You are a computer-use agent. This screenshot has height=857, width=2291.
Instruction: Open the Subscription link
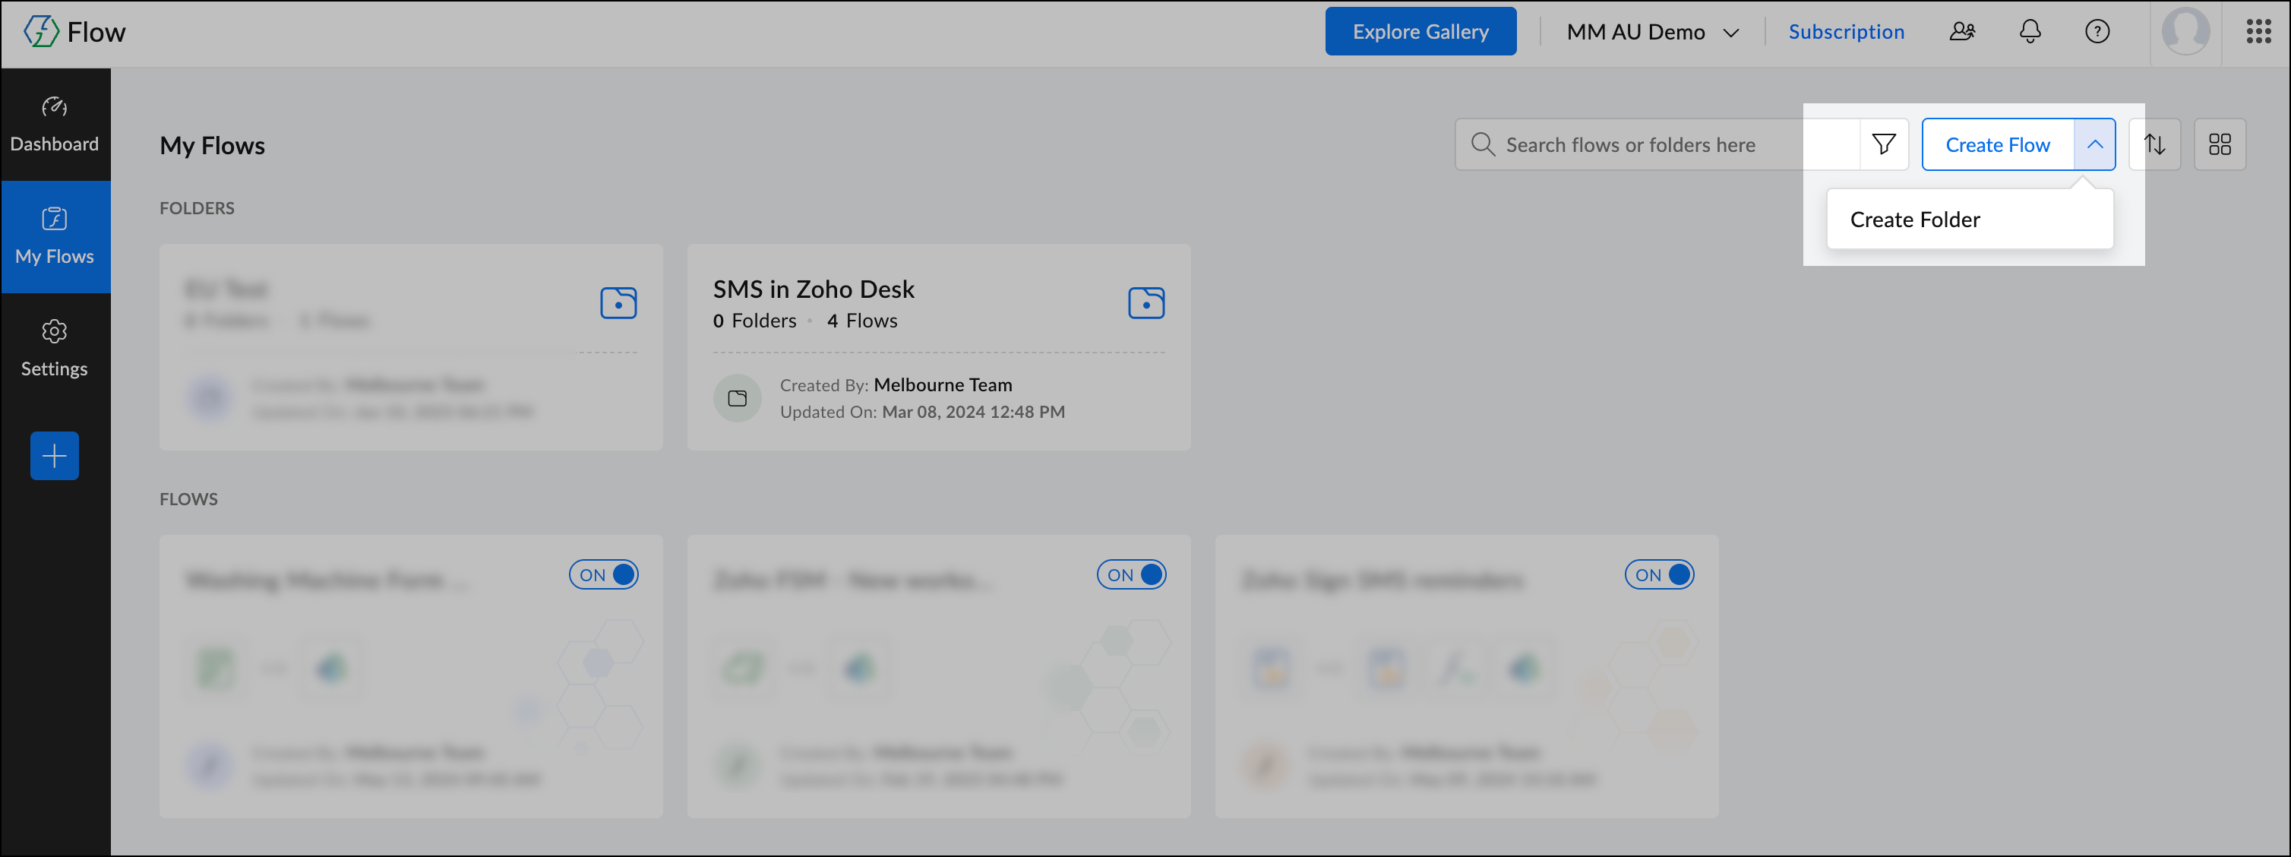[x=1847, y=32]
